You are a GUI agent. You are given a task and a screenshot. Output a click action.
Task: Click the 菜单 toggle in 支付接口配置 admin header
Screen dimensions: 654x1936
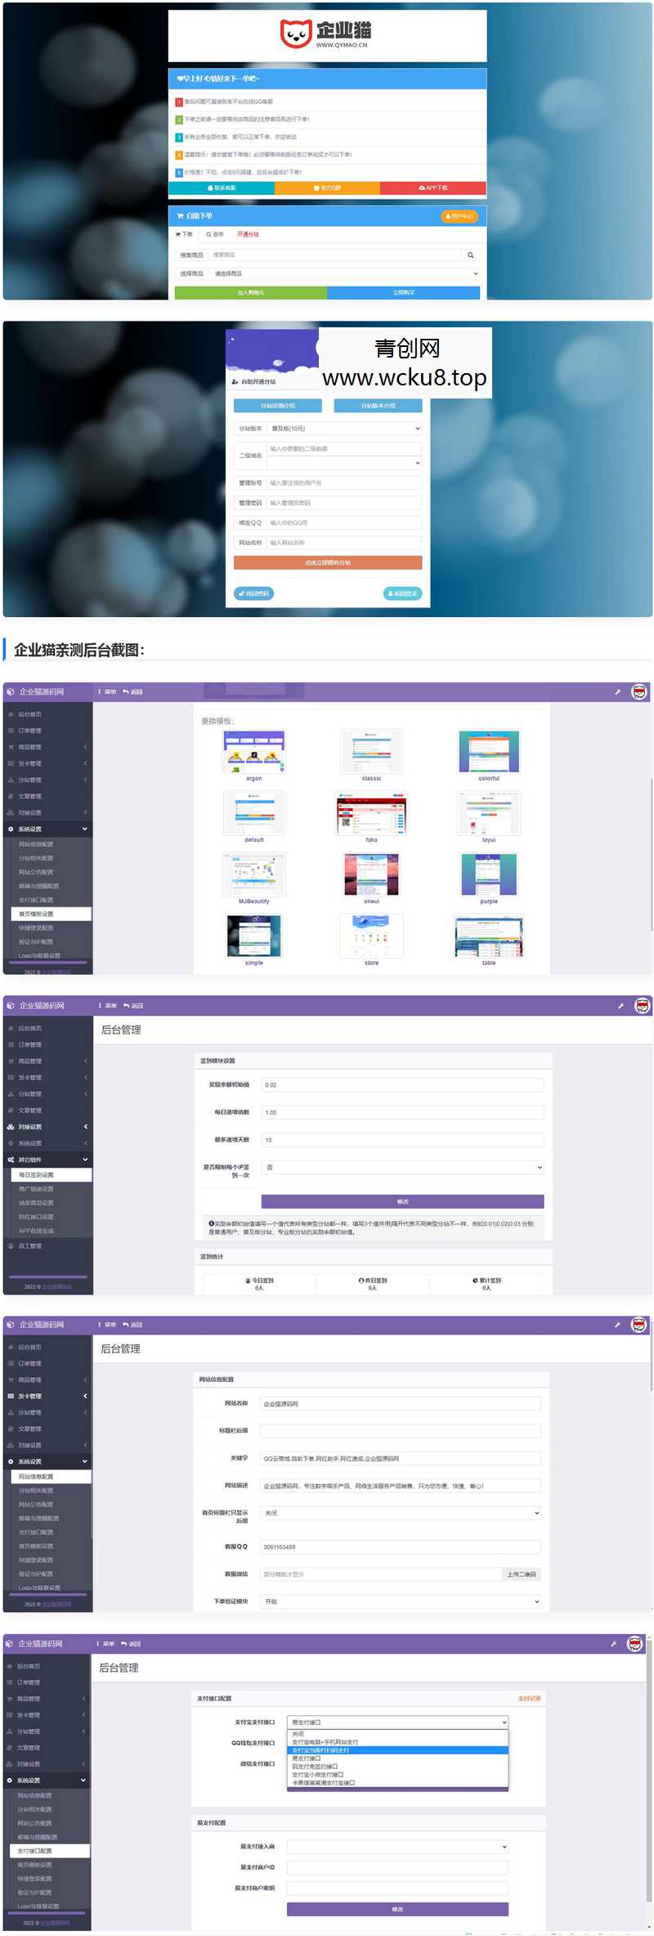coord(105,1644)
